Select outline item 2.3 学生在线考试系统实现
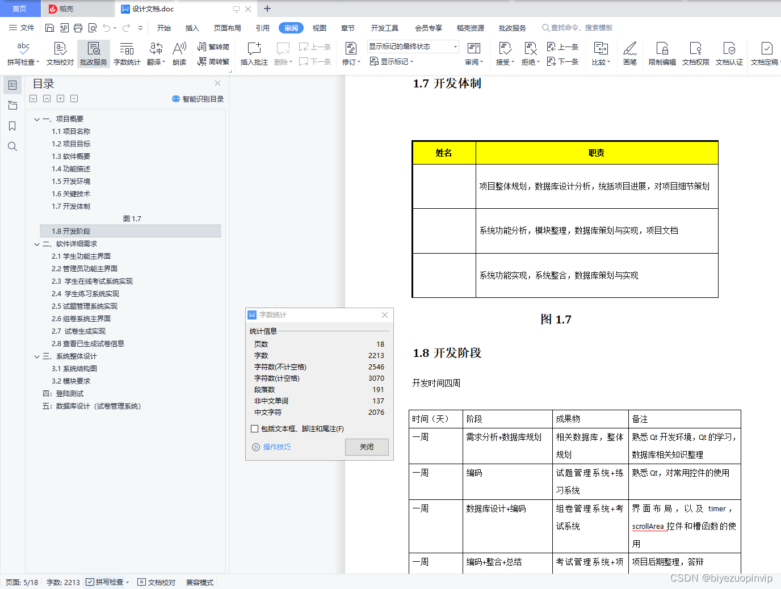This screenshot has width=781, height=589. [92, 281]
